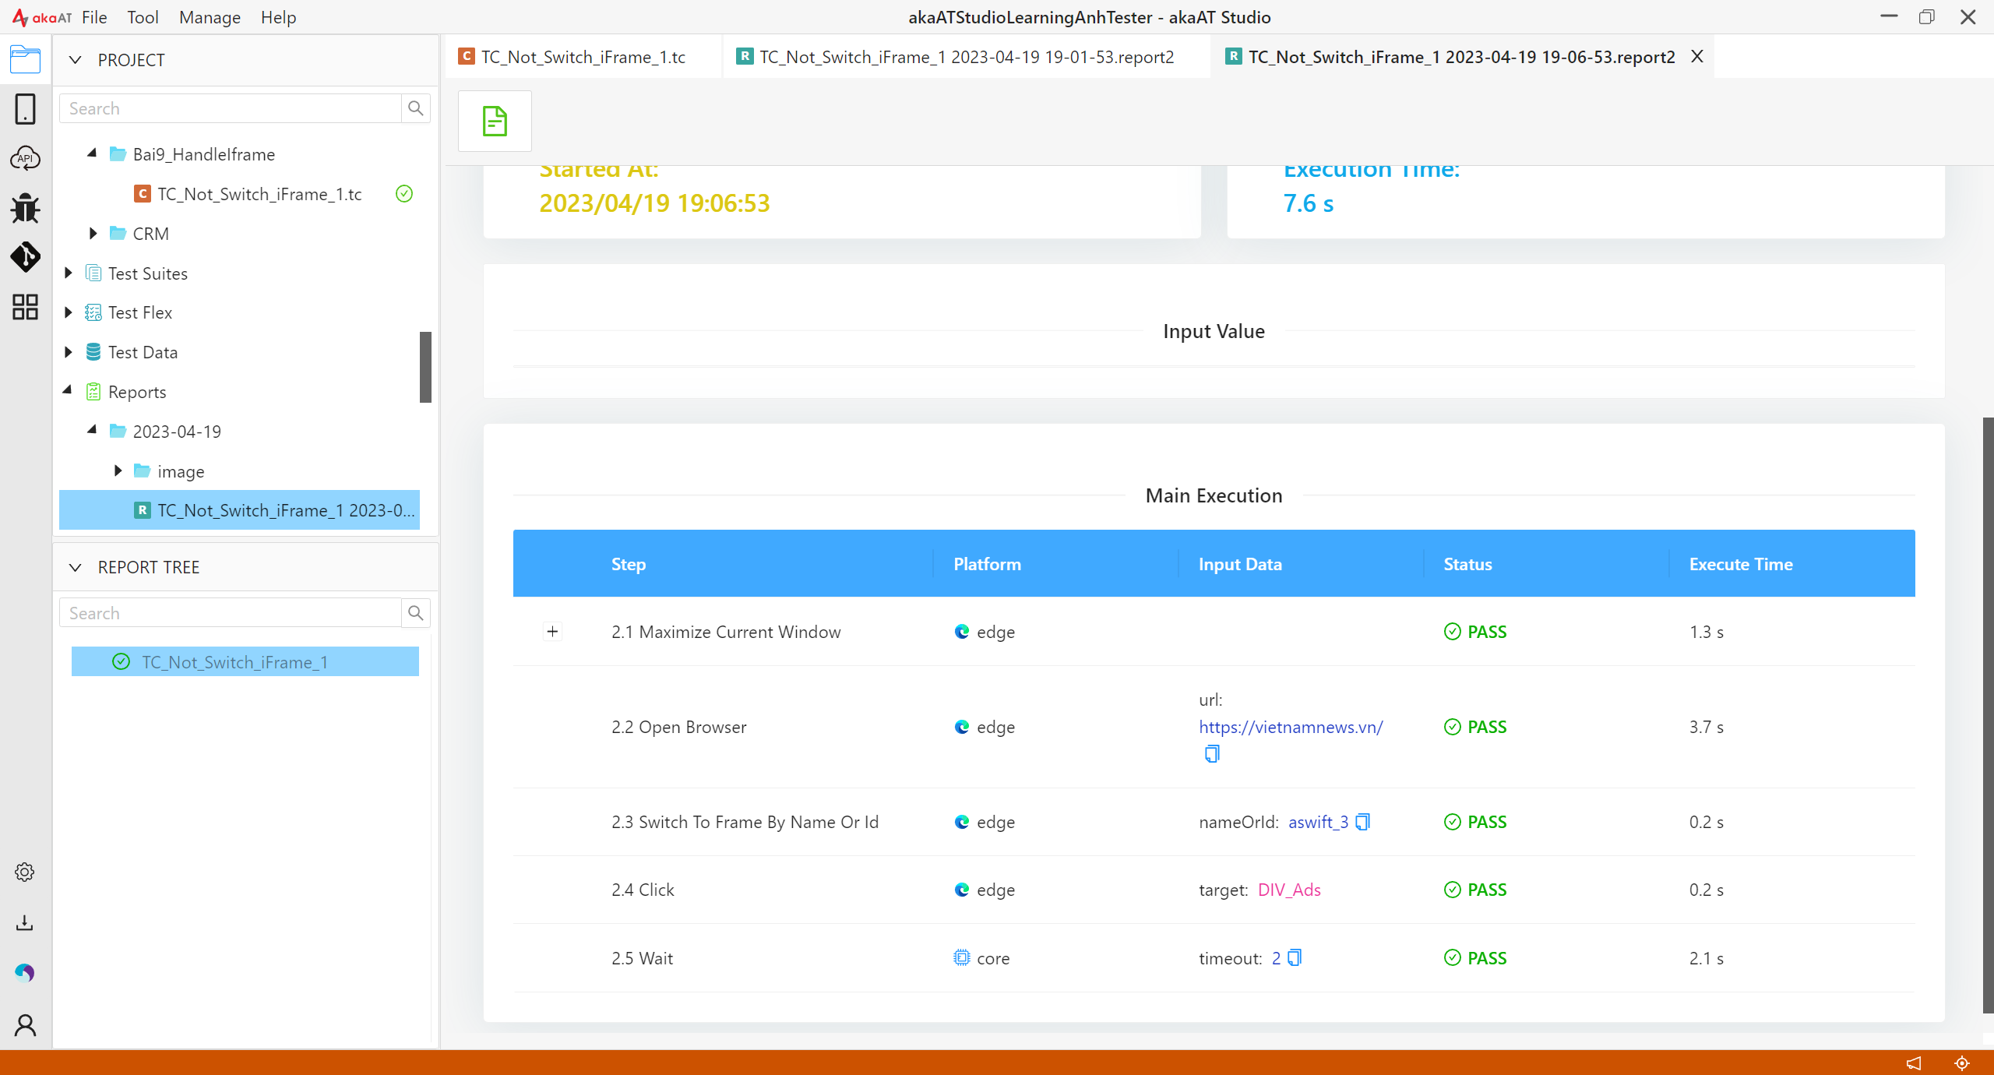Expand the CRM folder

coord(93,233)
